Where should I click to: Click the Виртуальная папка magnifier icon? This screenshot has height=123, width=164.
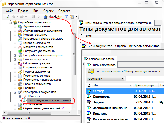[x=90, y=71]
